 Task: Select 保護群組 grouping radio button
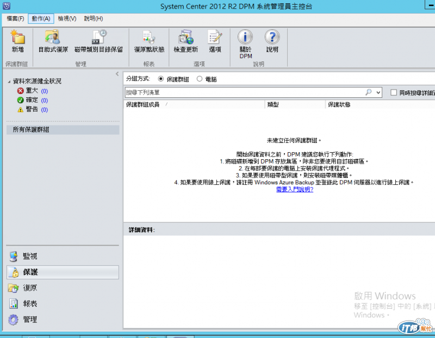point(160,79)
